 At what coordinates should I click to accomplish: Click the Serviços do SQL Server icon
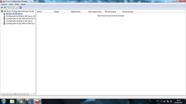pyautogui.click(x=4, y=14)
